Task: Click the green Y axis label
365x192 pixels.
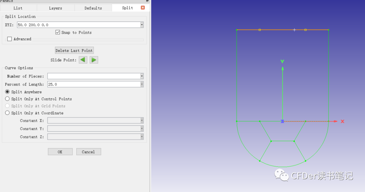Action: [282, 61]
